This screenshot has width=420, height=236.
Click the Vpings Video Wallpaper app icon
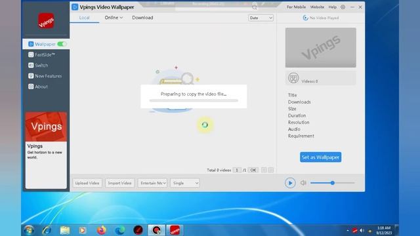75,7
